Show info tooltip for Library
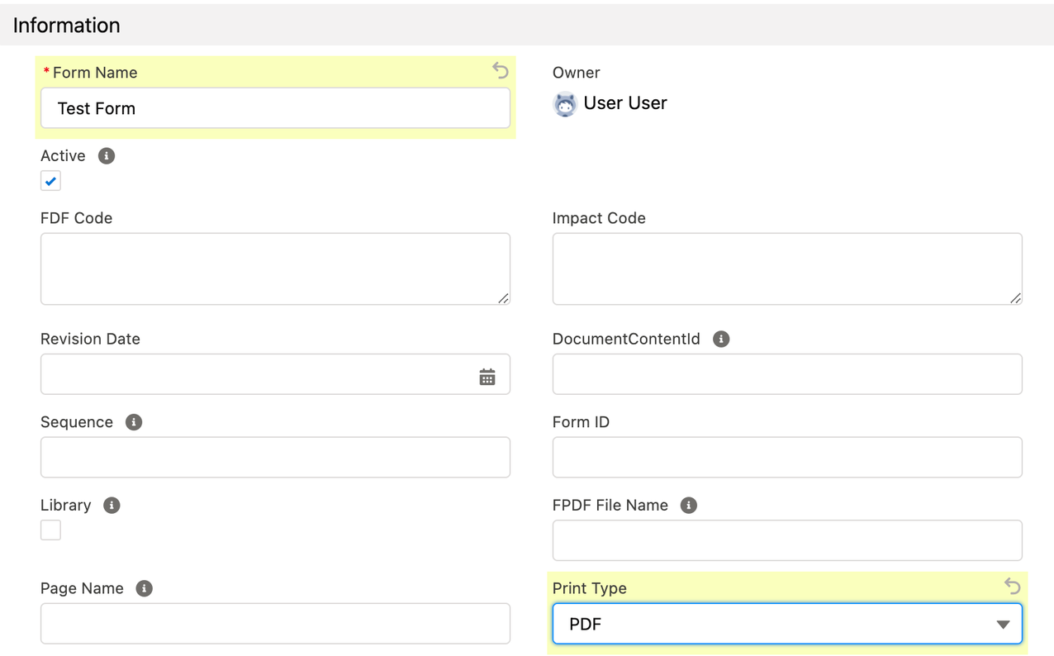Screen dimensions: 1054x656 point(112,505)
